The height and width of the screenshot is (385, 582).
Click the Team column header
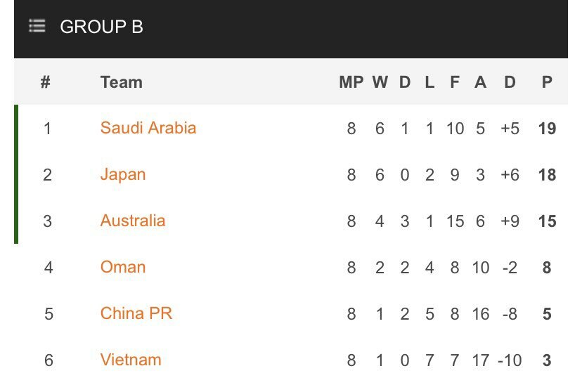122,82
